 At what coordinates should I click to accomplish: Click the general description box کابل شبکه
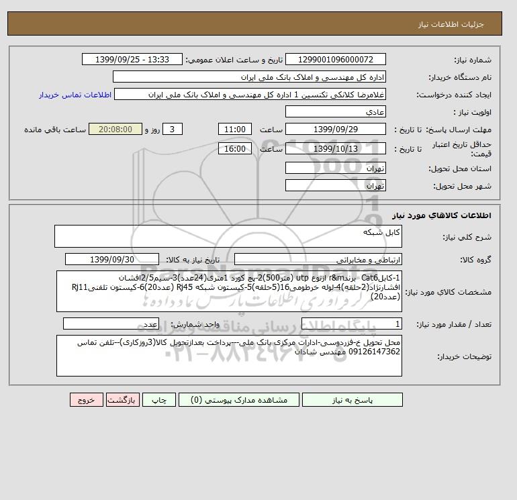coord(228,236)
